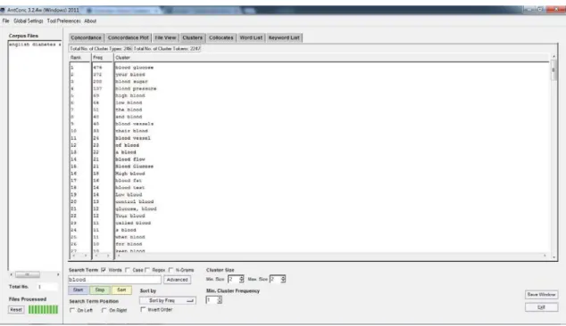
Task: Switch to the Concordance Plot tab
Action: click(x=129, y=37)
